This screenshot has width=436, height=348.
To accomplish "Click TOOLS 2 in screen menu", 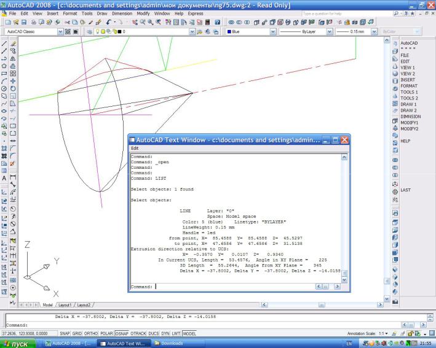I will [x=410, y=98].
